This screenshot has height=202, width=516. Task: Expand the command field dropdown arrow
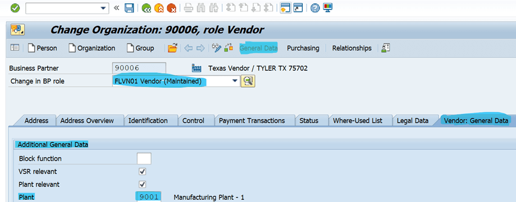click(x=104, y=8)
